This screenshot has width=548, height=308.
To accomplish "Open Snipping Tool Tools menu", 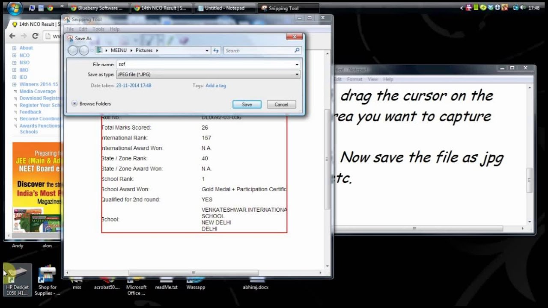I will tap(98, 29).
